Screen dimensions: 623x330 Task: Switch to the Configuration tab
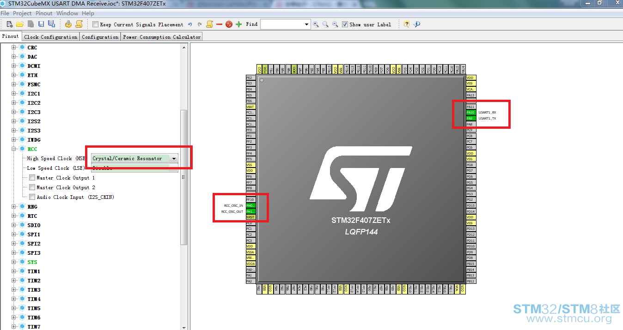(100, 37)
